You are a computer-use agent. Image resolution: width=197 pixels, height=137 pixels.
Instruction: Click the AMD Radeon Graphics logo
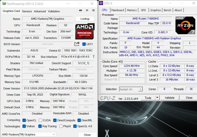[85, 31]
